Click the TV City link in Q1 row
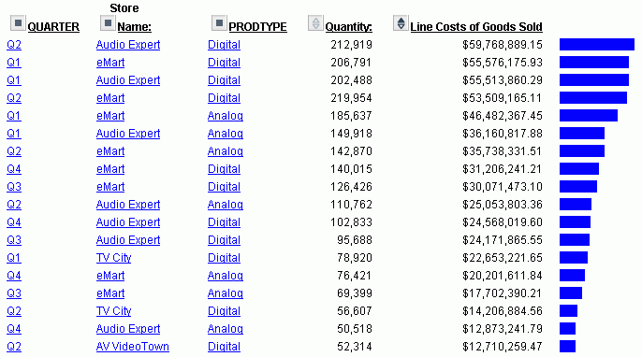This screenshot has width=642, height=357. (114, 258)
